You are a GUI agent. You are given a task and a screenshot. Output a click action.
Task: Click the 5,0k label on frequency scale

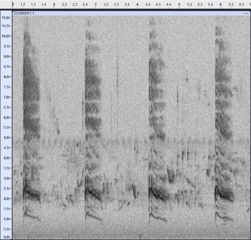(x=7, y=138)
